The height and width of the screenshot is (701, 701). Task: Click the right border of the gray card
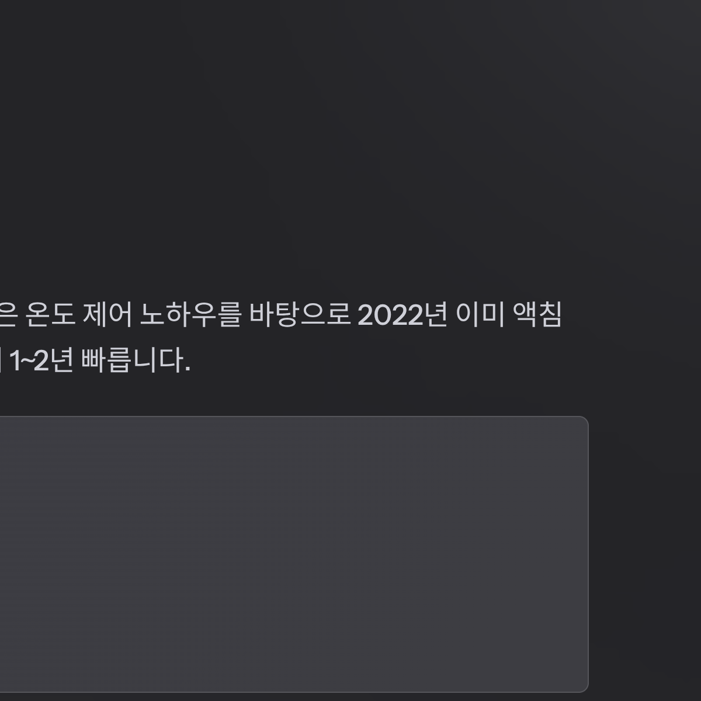point(588,554)
